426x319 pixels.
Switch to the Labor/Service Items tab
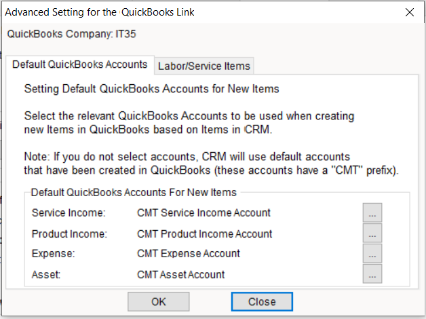point(204,66)
